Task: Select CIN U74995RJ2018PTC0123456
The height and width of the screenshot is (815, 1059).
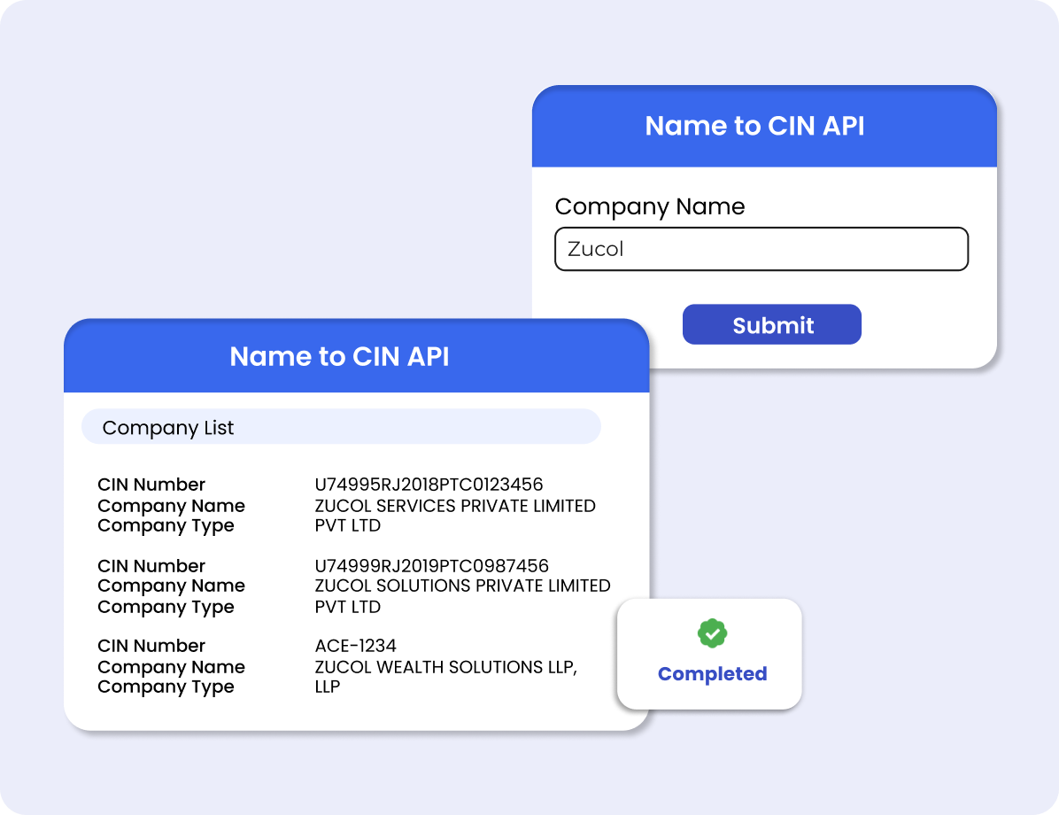Action: (429, 485)
